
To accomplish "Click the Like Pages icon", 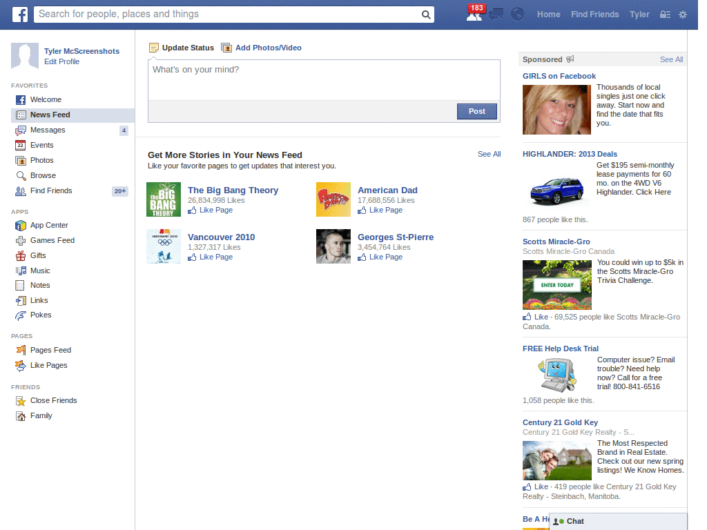I will pos(20,366).
